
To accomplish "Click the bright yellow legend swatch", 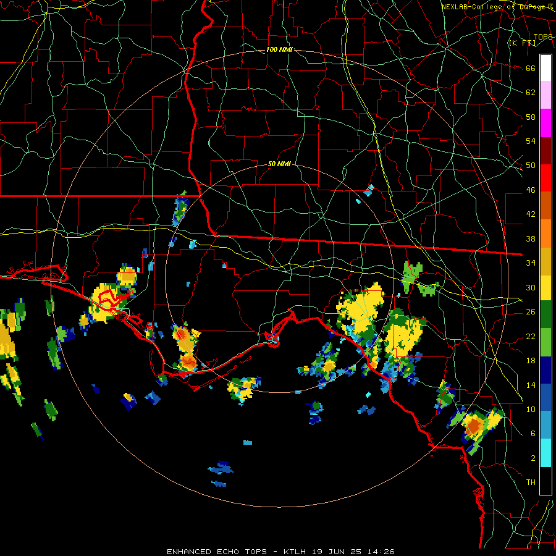I will click(545, 287).
